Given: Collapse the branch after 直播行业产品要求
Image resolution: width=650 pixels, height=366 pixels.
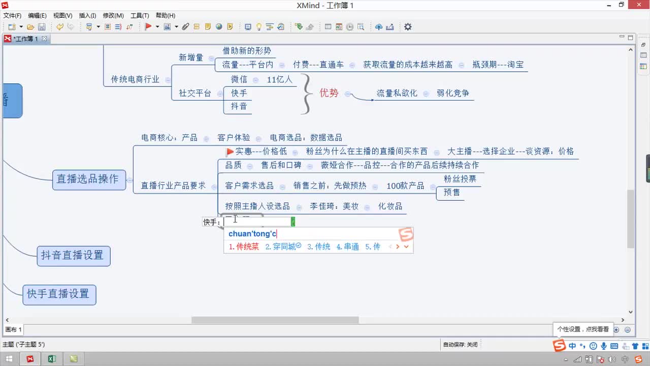Looking at the screenshot, I should click(214, 186).
